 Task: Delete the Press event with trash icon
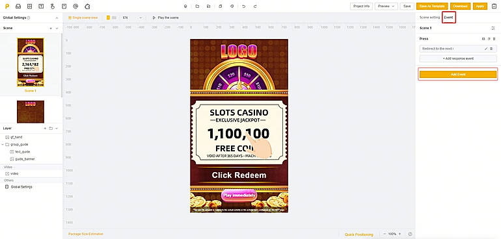point(494,38)
